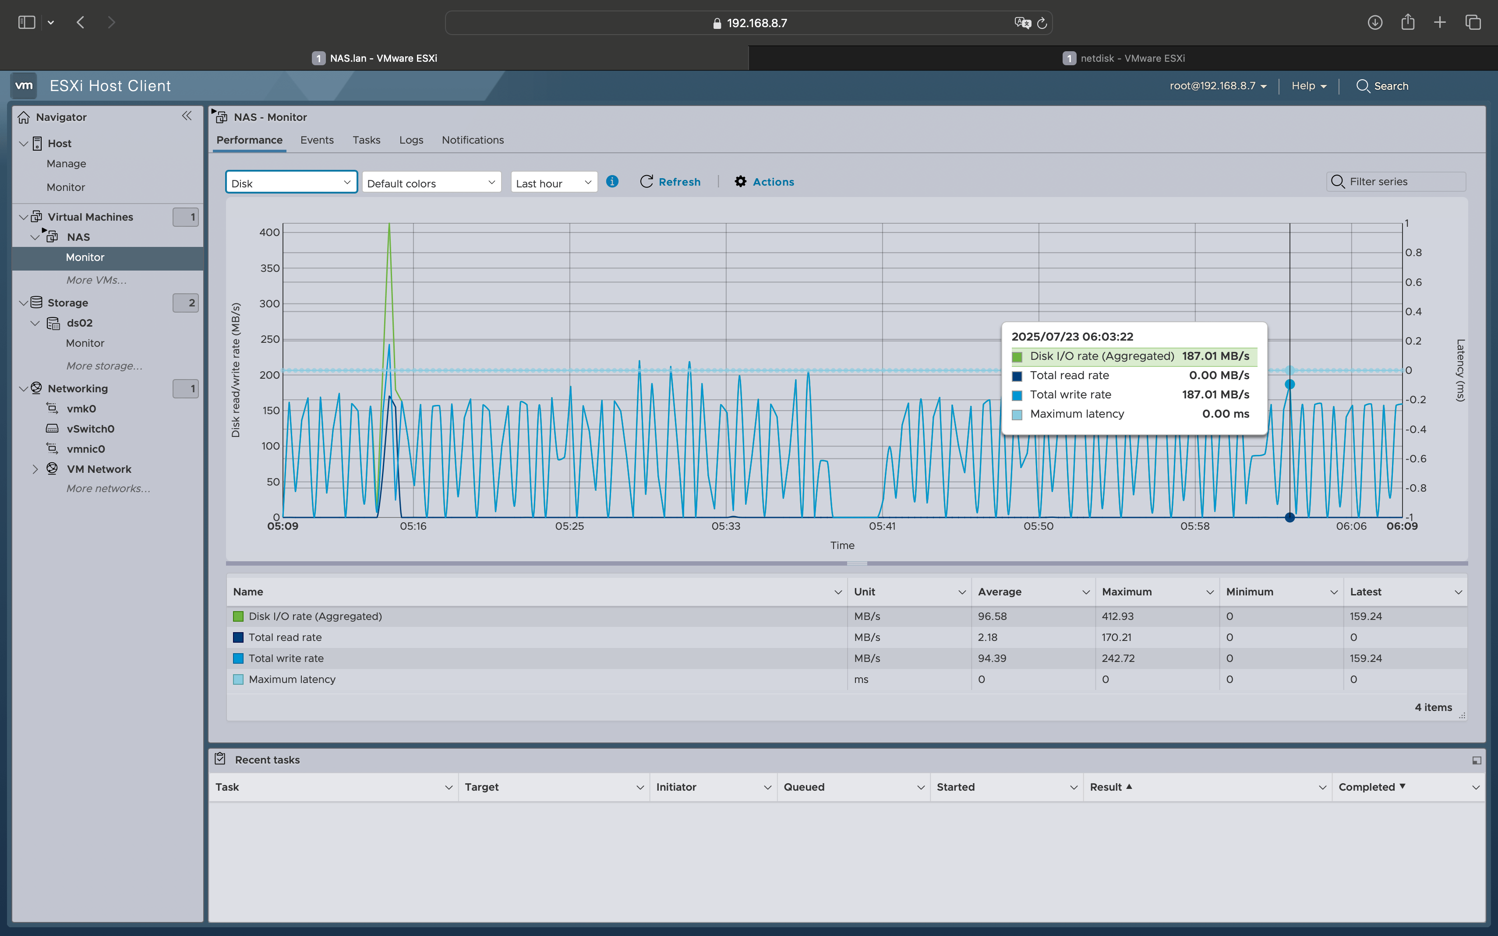Click the Search magnifier icon in header
This screenshot has width=1498, height=936.
1362,86
